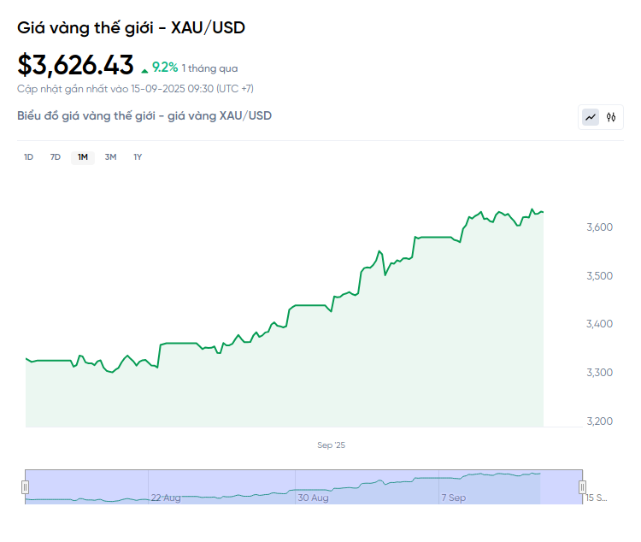The image size is (641, 542).
Task: Select the 1M time range
Action: tap(83, 156)
